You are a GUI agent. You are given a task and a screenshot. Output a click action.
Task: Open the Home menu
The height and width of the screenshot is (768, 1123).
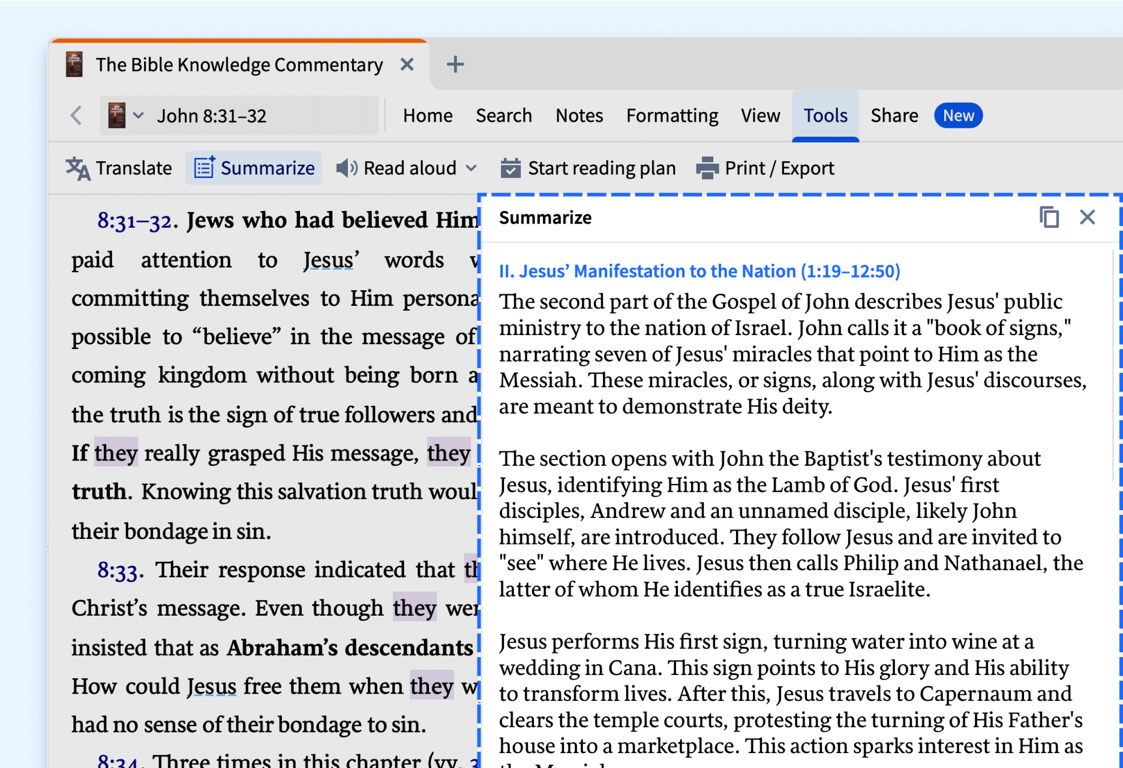click(x=428, y=115)
